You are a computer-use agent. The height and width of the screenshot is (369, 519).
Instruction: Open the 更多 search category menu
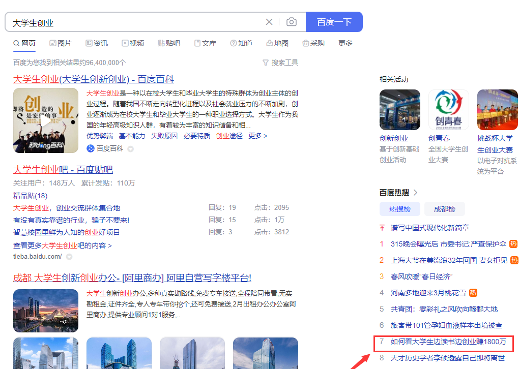[345, 43]
